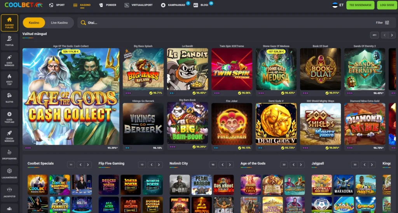
Task: Open Kampaaniad in top navigation
Action: (173, 5)
